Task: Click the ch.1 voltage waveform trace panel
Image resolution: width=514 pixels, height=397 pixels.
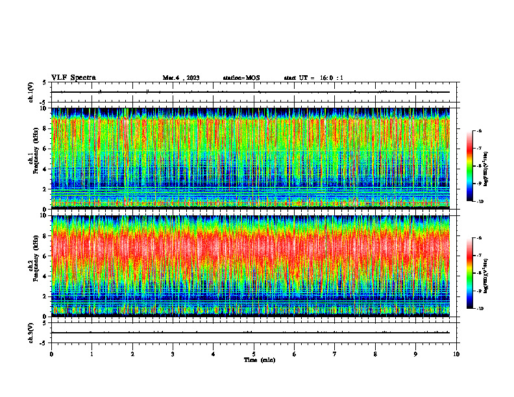Action: coord(254,92)
